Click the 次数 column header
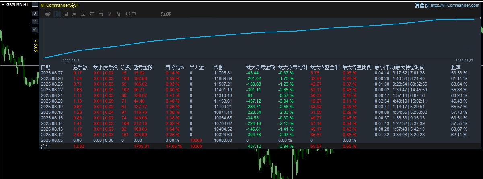 (x=126, y=67)
